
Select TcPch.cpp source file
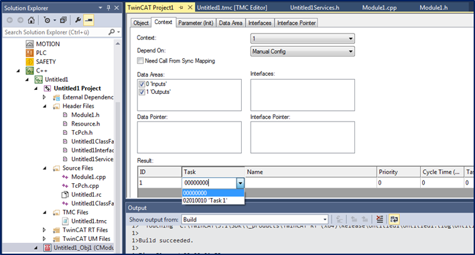[85, 185]
